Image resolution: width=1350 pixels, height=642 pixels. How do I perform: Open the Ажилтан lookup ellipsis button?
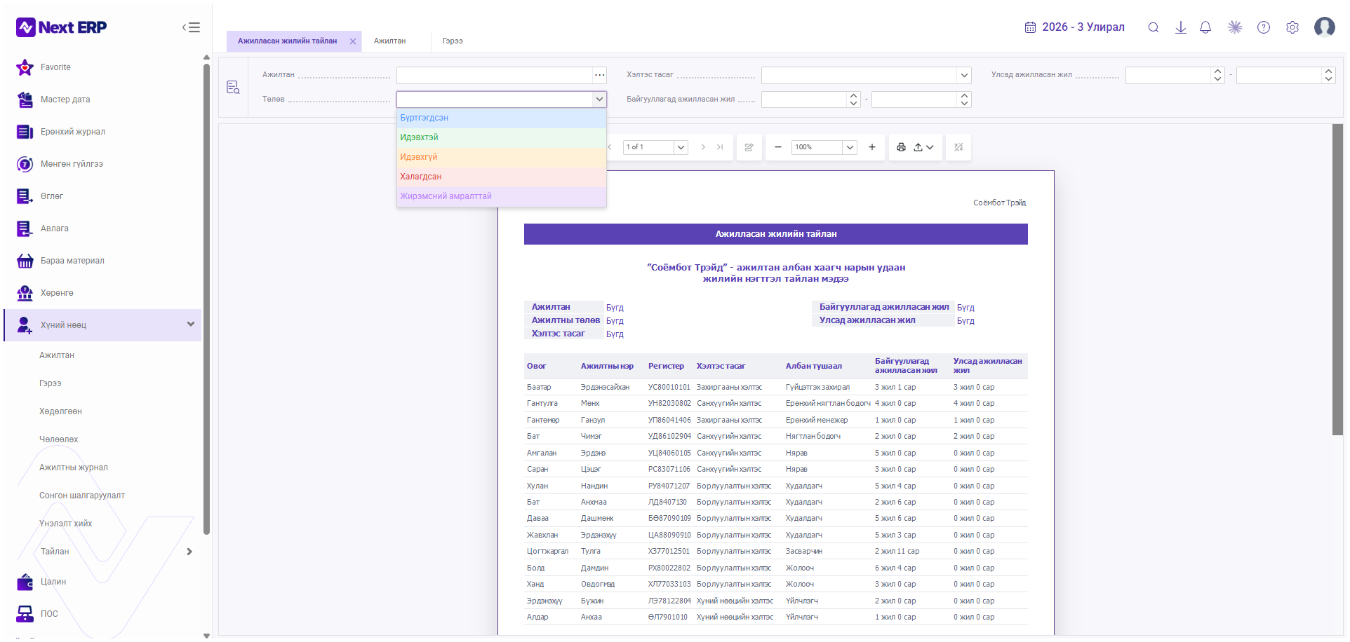pyautogui.click(x=599, y=75)
